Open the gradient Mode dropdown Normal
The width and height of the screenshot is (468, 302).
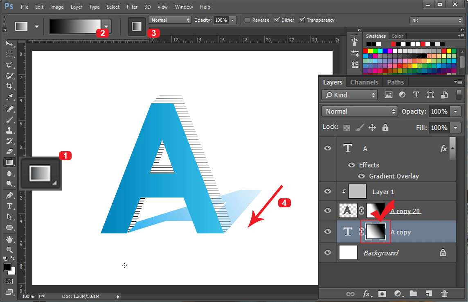click(x=170, y=20)
